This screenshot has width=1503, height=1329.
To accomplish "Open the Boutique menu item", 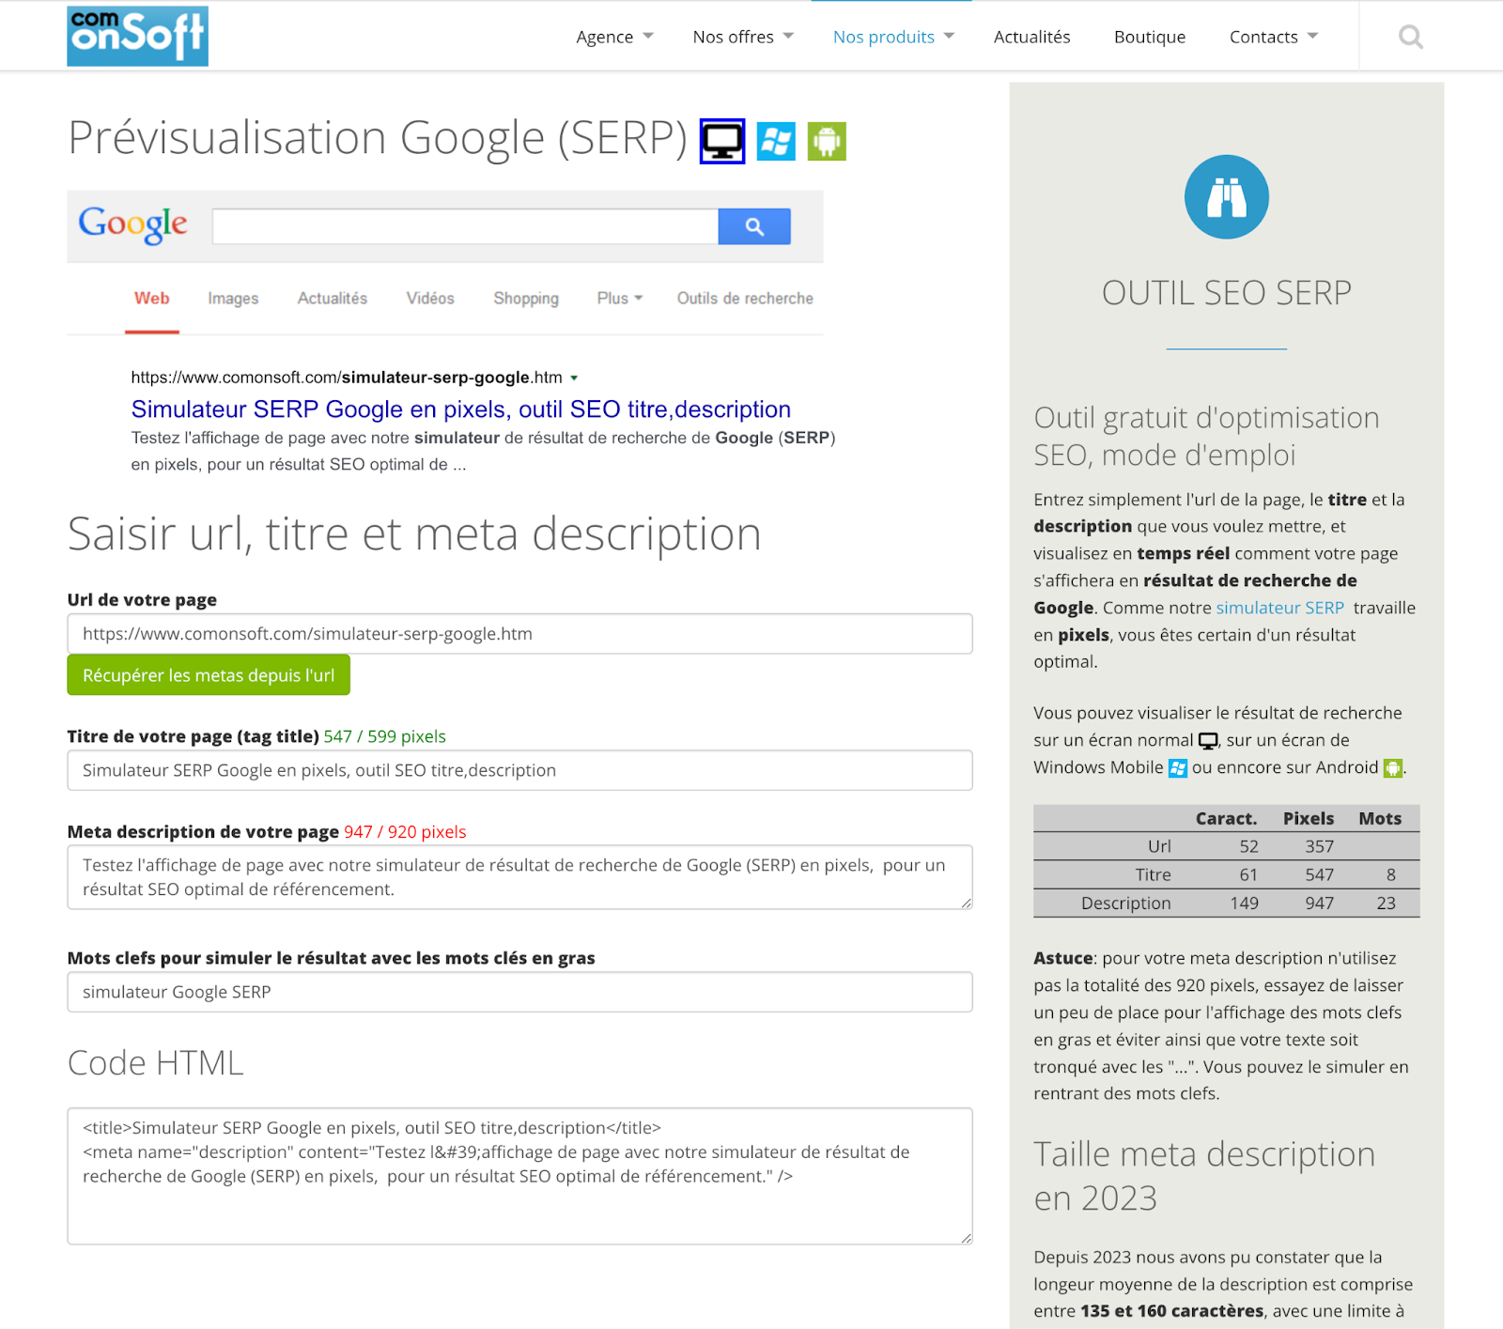I will point(1150,37).
